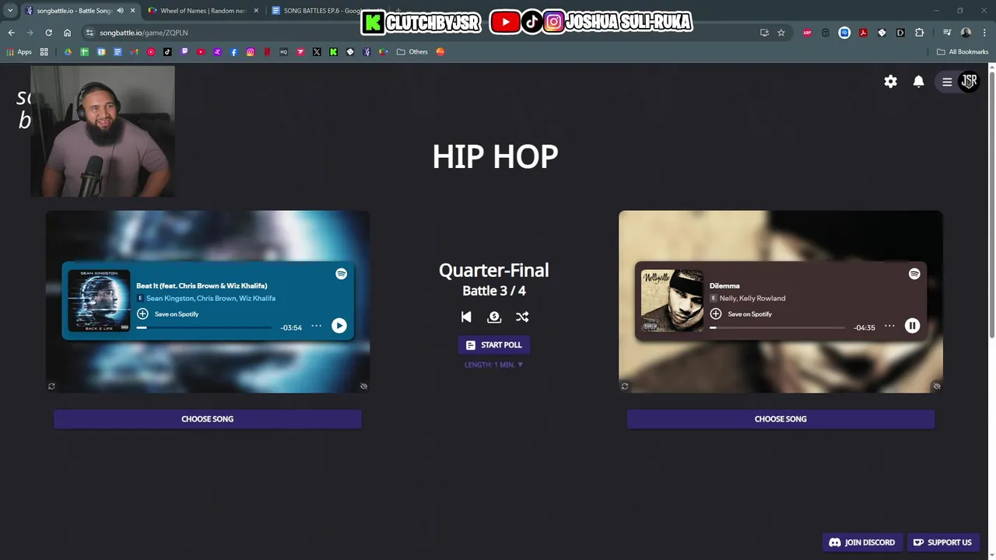The width and height of the screenshot is (996, 560).
Task: Open the Support Us link
Action: pos(942,542)
